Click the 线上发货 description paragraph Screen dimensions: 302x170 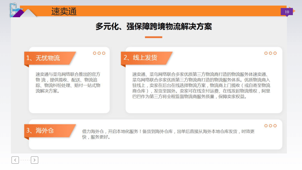click(201, 85)
